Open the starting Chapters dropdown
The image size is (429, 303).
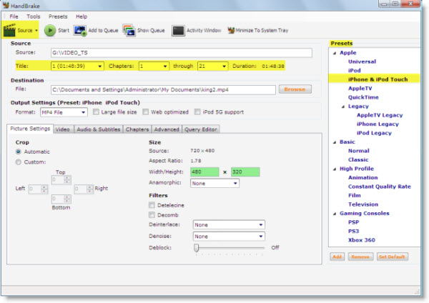pyautogui.click(x=154, y=66)
